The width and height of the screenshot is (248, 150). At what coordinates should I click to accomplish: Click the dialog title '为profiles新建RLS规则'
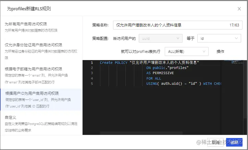29,9
